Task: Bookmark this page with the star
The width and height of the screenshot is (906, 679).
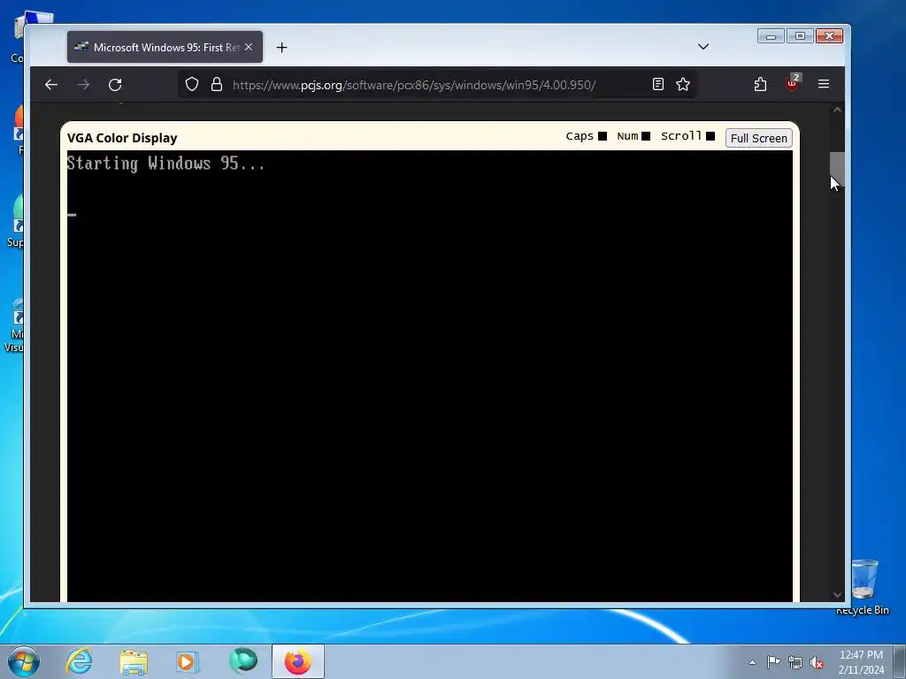Action: (683, 84)
